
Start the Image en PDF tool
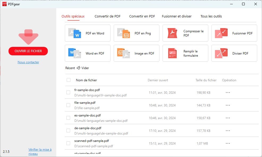point(136,53)
